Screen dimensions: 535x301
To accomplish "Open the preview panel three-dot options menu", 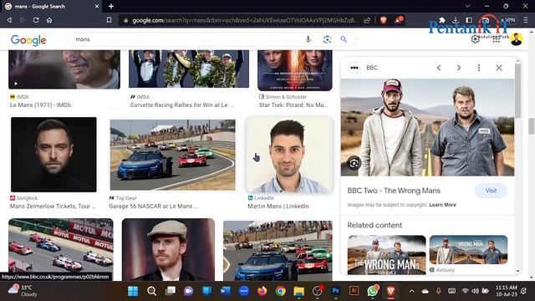I will tap(479, 68).
